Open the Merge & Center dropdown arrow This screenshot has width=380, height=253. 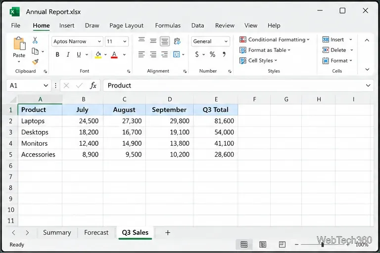coord(184,55)
